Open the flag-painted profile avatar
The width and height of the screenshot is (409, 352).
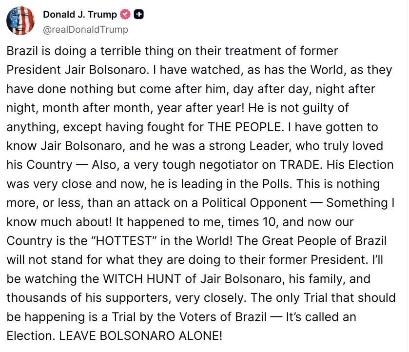click(20, 20)
